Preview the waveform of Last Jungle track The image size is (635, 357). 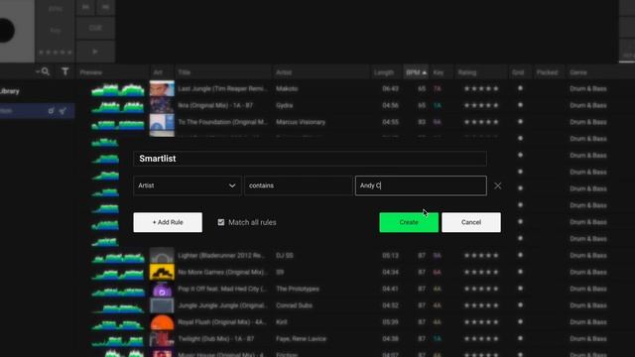pos(118,89)
